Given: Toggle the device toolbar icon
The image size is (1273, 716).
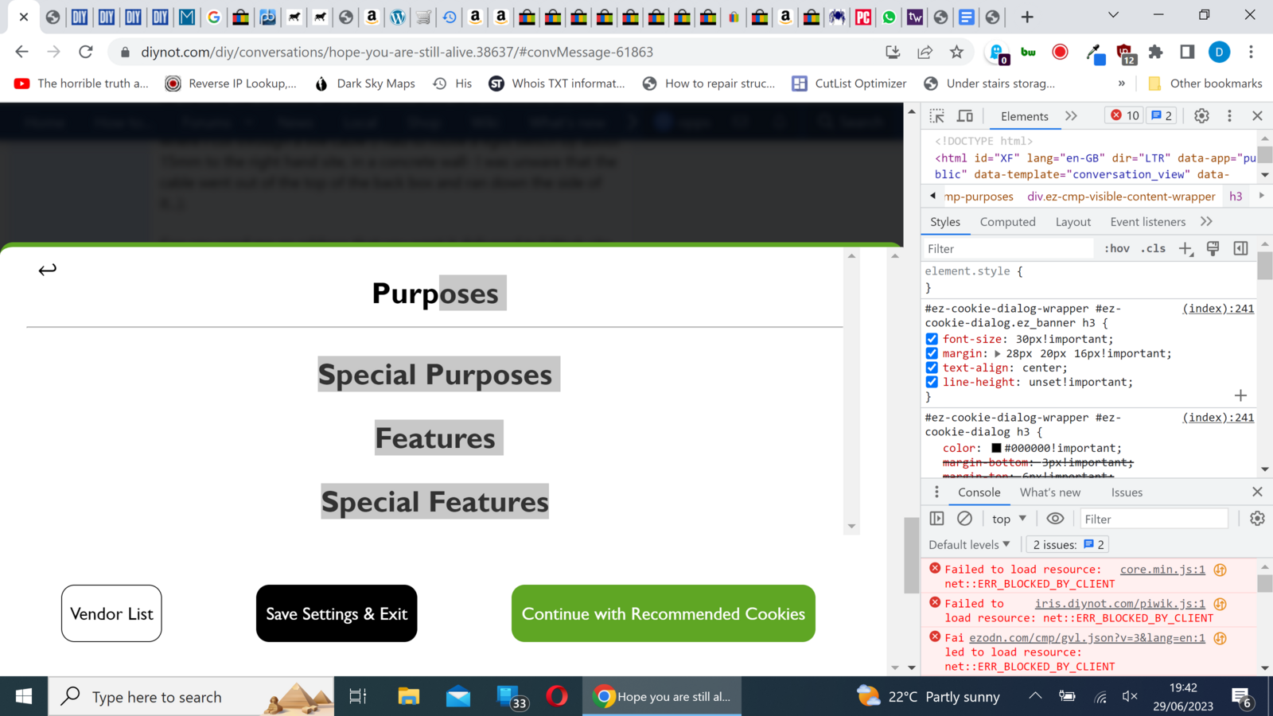Looking at the screenshot, I should pos(965,116).
